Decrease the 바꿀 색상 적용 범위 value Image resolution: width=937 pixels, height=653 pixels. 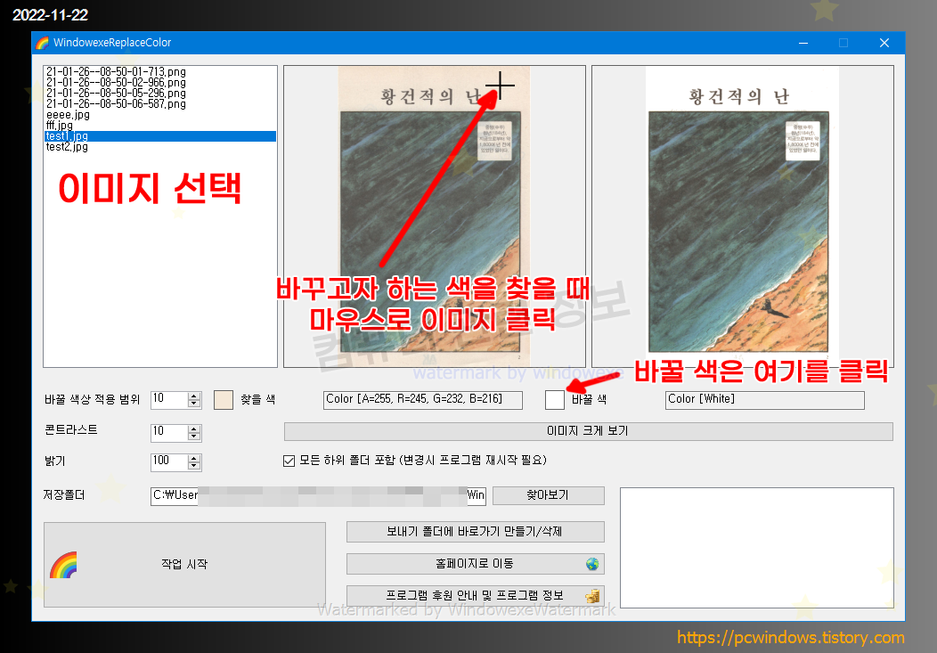coord(193,404)
